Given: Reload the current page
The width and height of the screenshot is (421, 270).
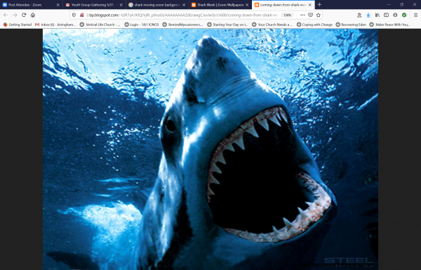Looking at the screenshot, I should pos(24,15).
